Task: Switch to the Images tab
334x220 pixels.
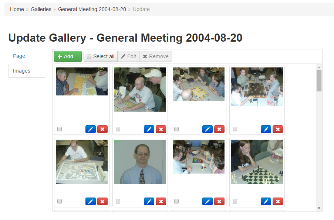Action: (x=21, y=71)
